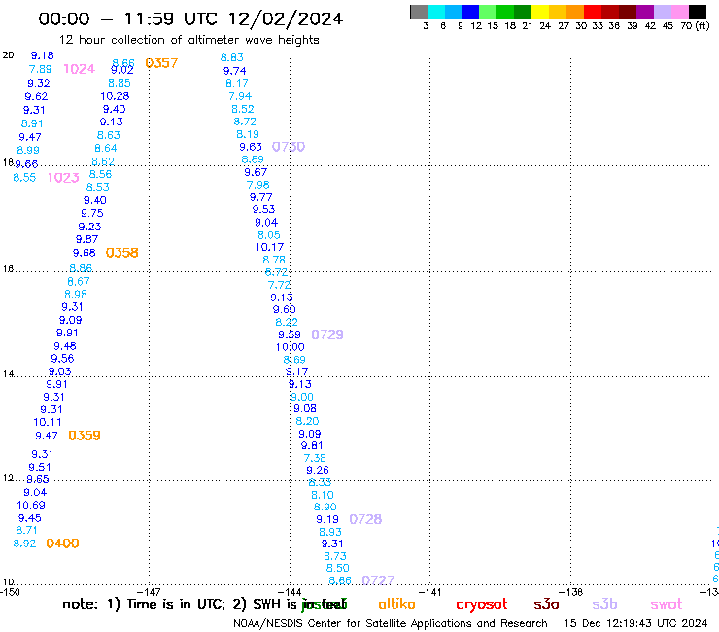719x632 pixels.
Task: Click the longitude axis label -144
Action: click(x=290, y=592)
